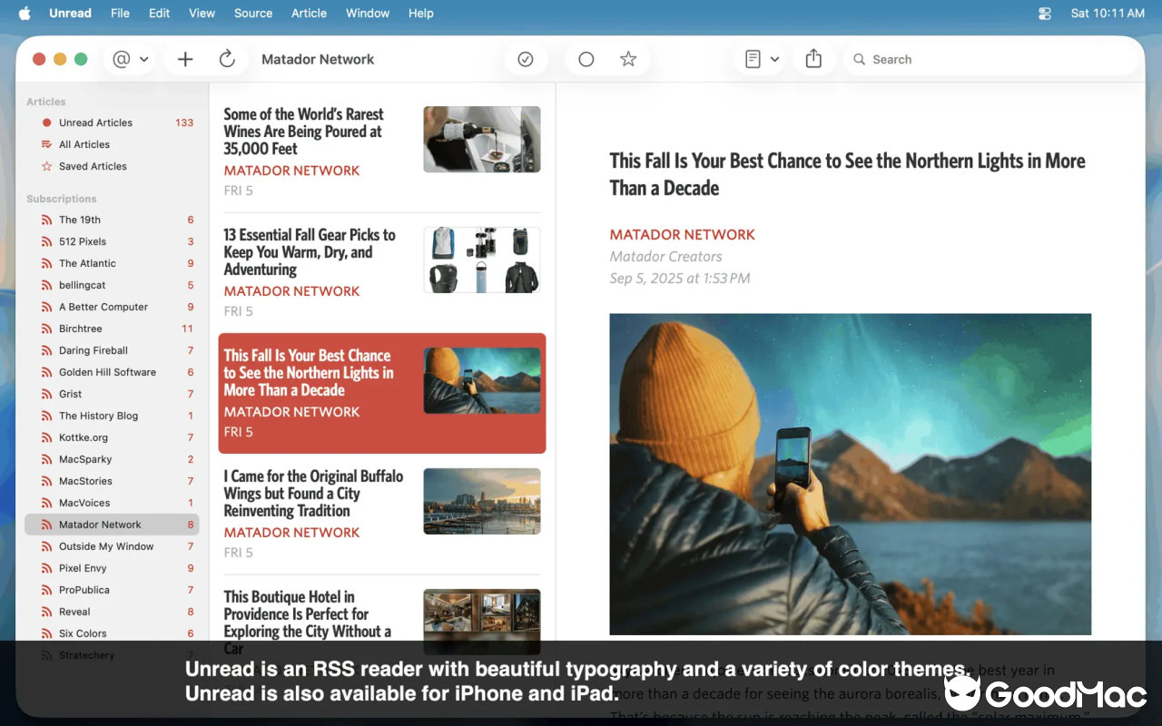The image size is (1162, 726).
Task: Open the View menu
Action: coord(202,13)
